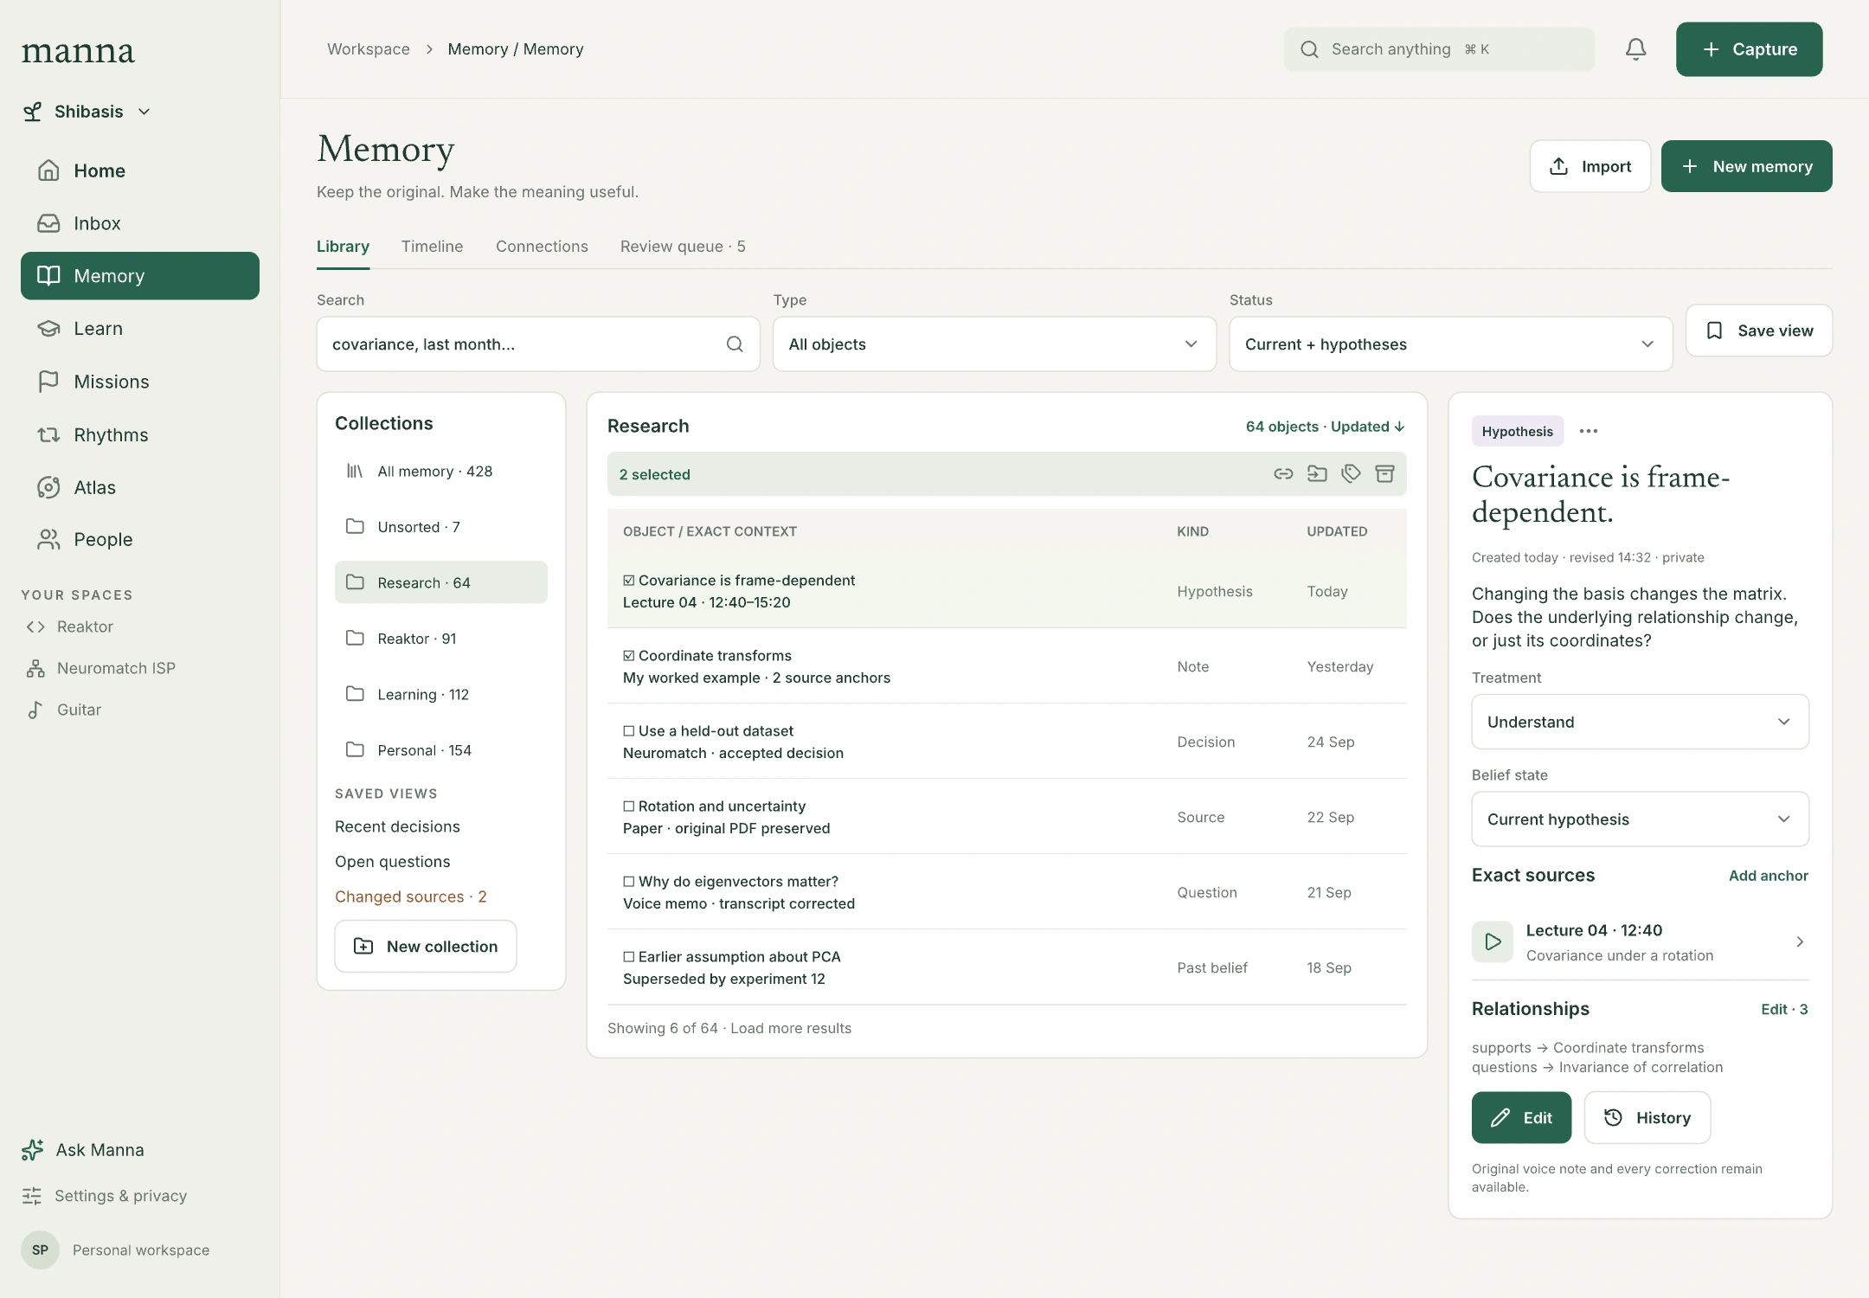Click the Add anchor link
The height and width of the screenshot is (1298, 1869).
pyautogui.click(x=1768, y=876)
